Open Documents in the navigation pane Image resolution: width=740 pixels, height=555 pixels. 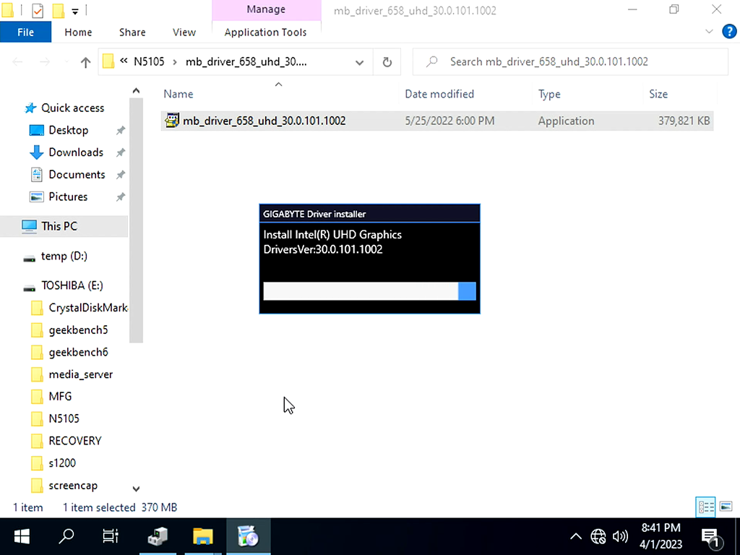tap(77, 175)
